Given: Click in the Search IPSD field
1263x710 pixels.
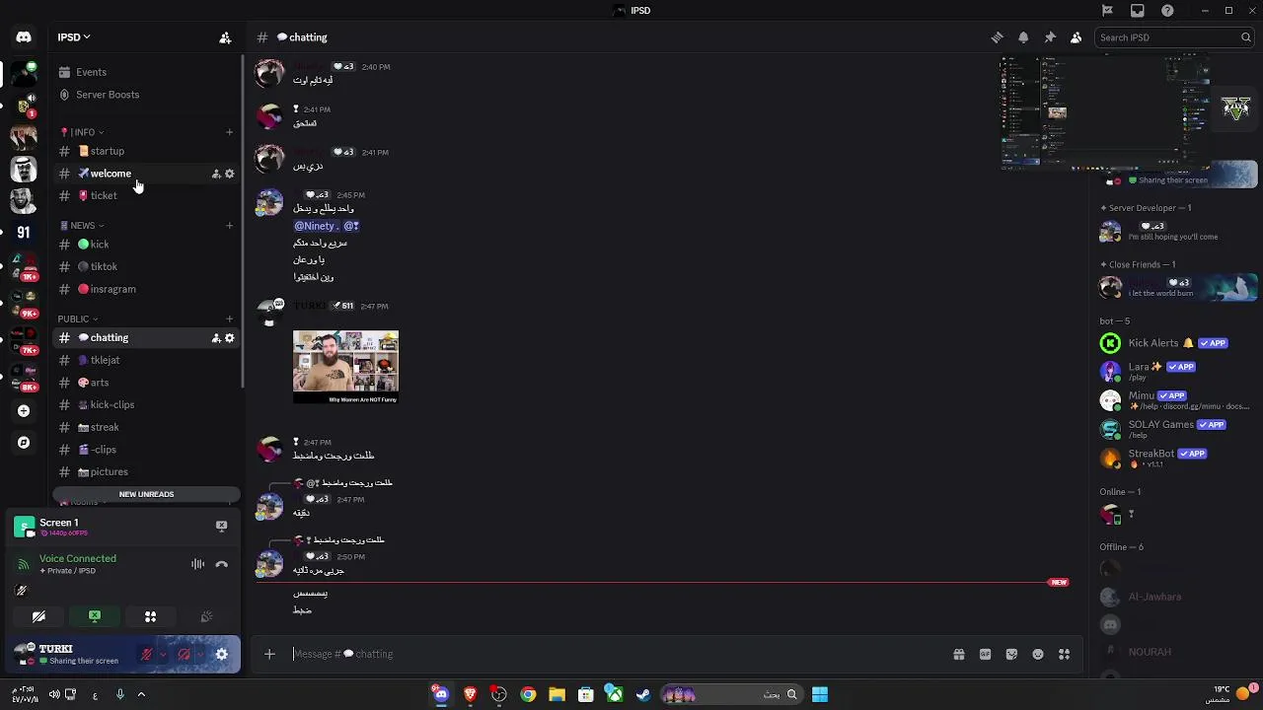Looking at the screenshot, I should 1174,37.
